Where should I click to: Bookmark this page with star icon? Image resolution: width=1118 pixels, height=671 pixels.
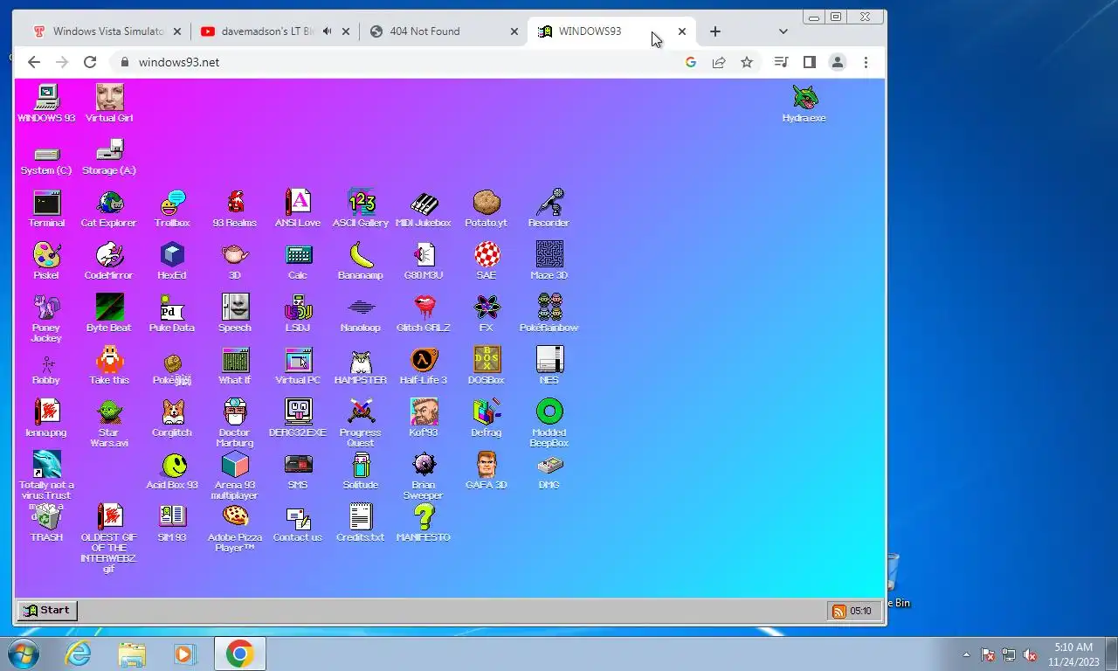tap(747, 62)
